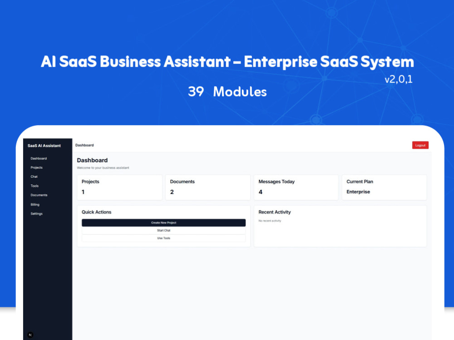Open Dashboard in the sidebar
Viewport: 454px width, 340px height.
(x=39, y=158)
